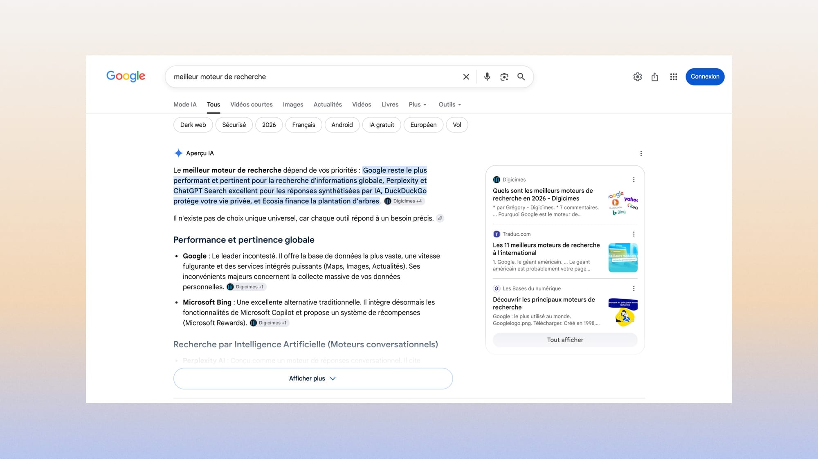Select the '2026' filter chip
Screen dimensions: 818x459
tap(269, 125)
